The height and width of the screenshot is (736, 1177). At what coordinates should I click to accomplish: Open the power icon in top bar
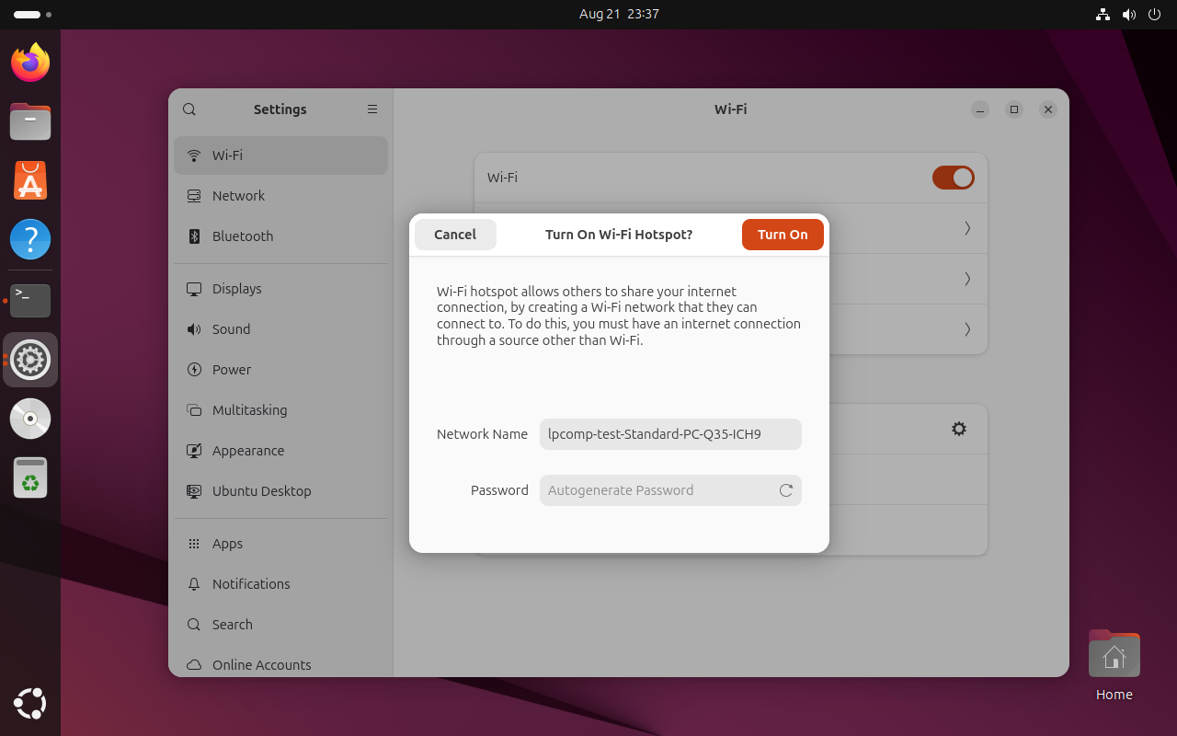[x=1154, y=15]
